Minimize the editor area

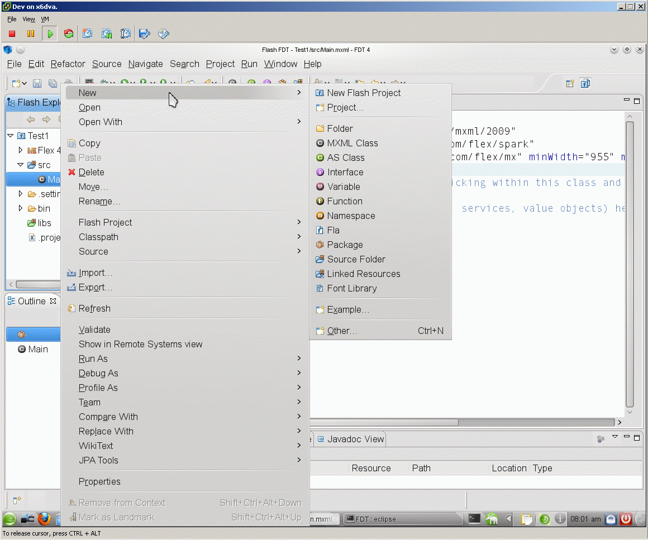(627, 99)
